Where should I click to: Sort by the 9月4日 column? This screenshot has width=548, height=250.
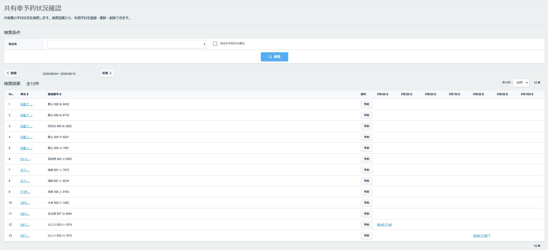click(383, 94)
